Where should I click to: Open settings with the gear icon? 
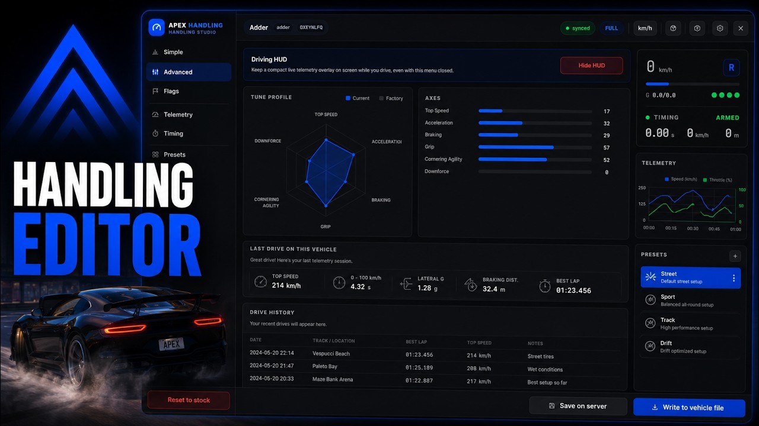coord(720,28)
